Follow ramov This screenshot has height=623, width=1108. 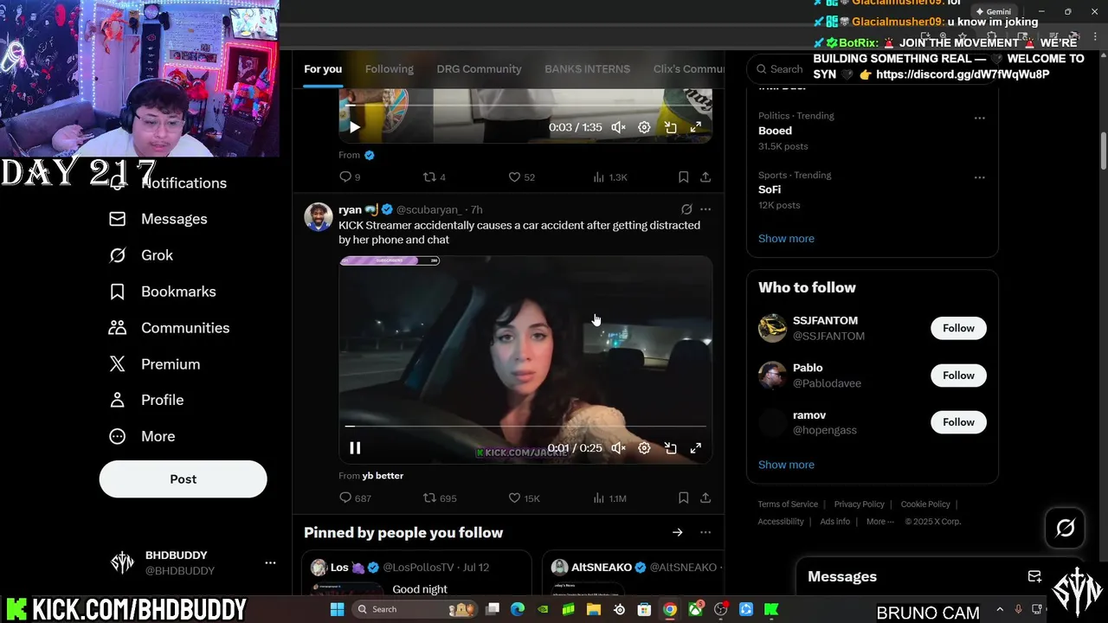(958, 422)
